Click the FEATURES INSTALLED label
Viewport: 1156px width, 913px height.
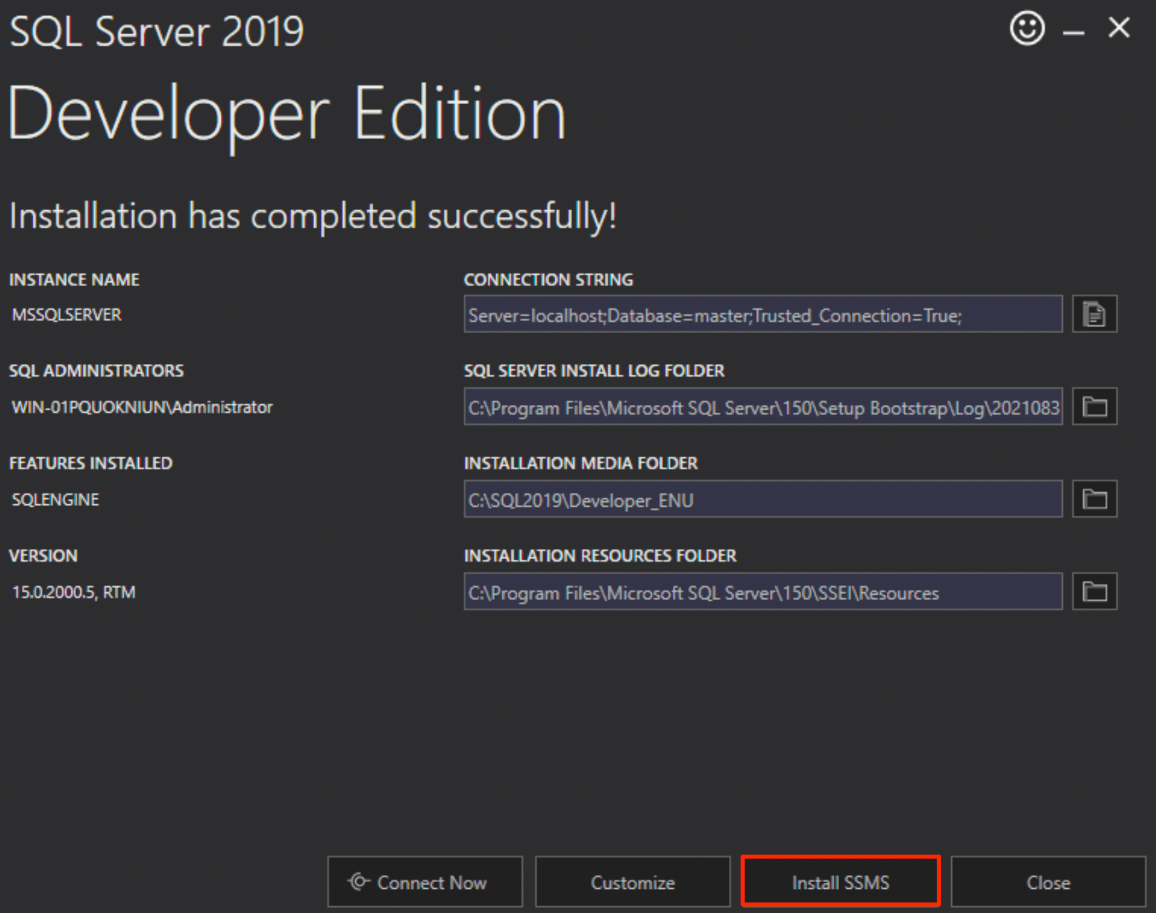click(91, 463)
